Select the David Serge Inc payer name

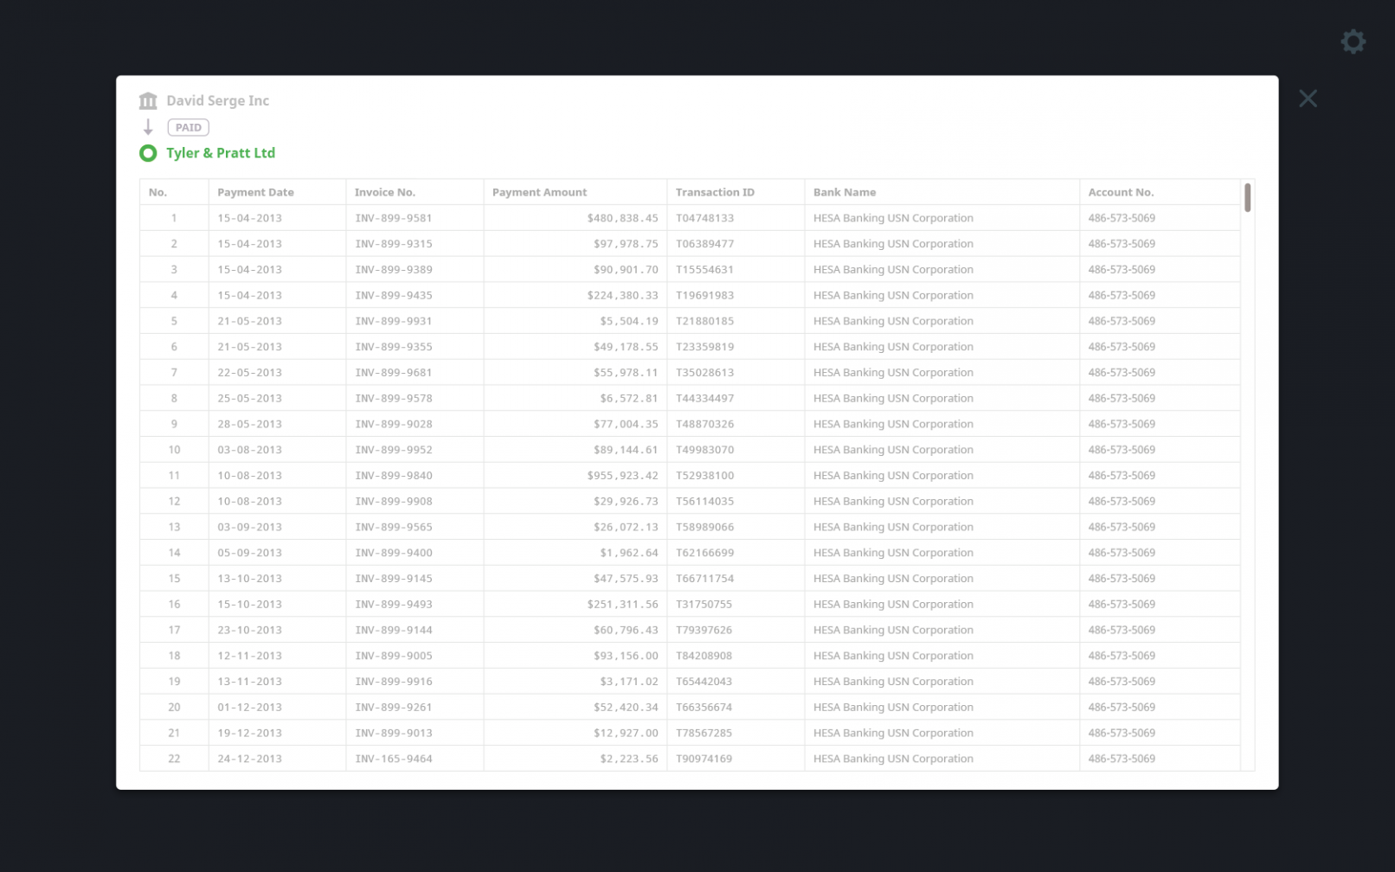(217, 101)
